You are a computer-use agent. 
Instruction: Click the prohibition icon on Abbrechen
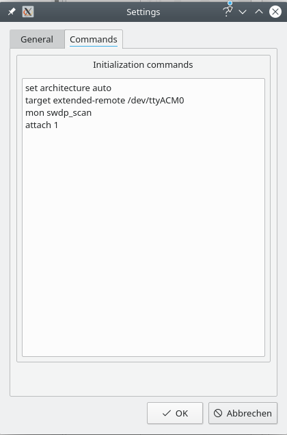pyautogui.click(x=218, y=413)
